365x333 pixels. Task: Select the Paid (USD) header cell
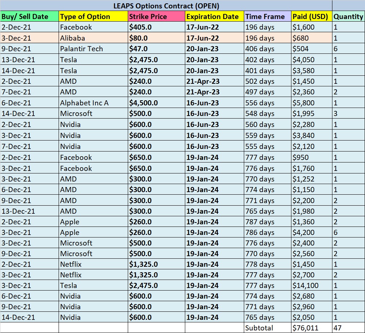tap(311, 16)
